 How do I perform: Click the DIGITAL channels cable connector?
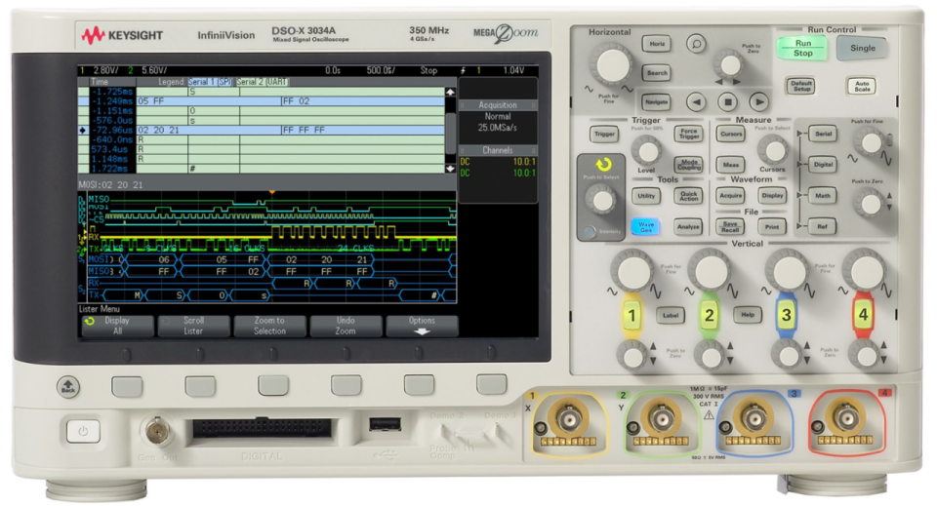tap(262, 430)
